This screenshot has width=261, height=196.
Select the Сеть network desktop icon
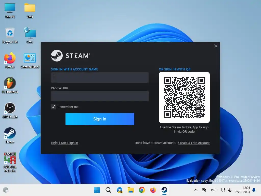30,36
